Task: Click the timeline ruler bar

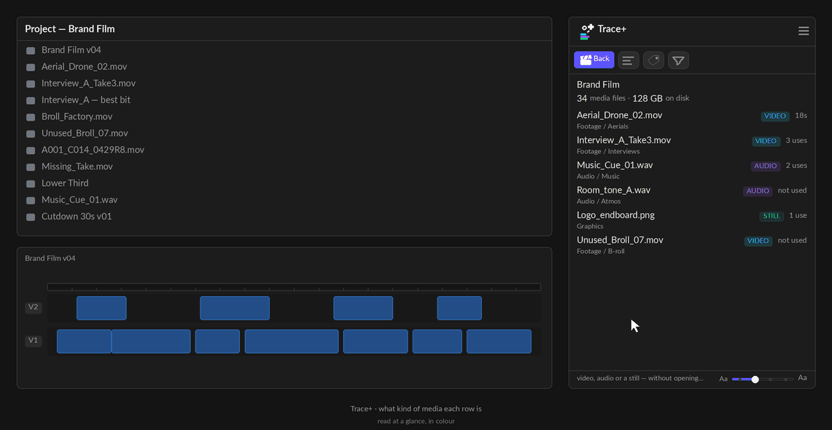Action: pyautogui.click(x=294, y=287)
